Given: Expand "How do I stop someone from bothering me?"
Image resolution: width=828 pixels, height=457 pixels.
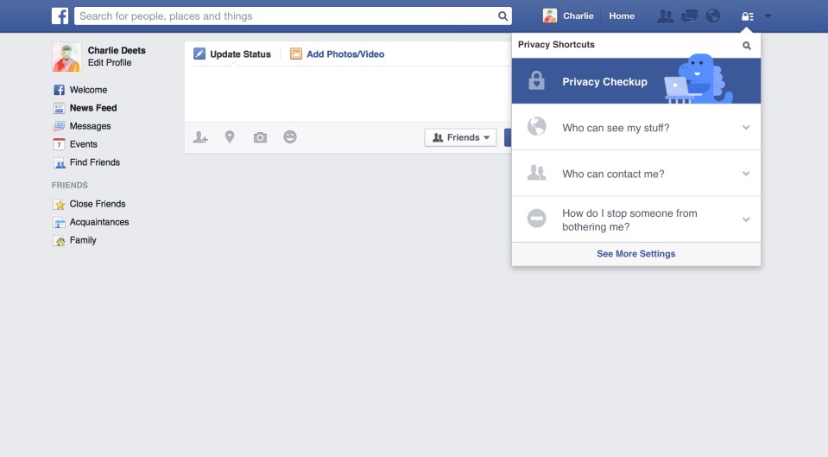Looking at the screenshot, I should click(x=636, y=219).
